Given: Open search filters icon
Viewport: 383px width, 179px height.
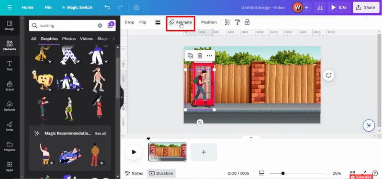Looking at the screenshot, I should 111,25.
